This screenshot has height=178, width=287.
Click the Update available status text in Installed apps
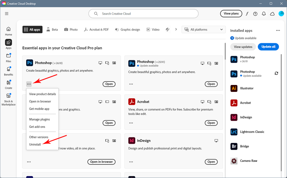[245, 38]
